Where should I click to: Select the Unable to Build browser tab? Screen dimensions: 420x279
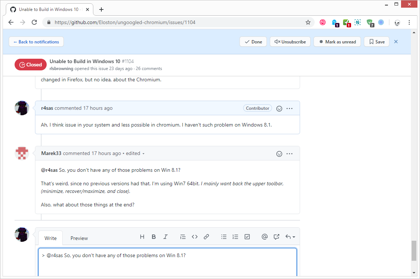point(50,9)
